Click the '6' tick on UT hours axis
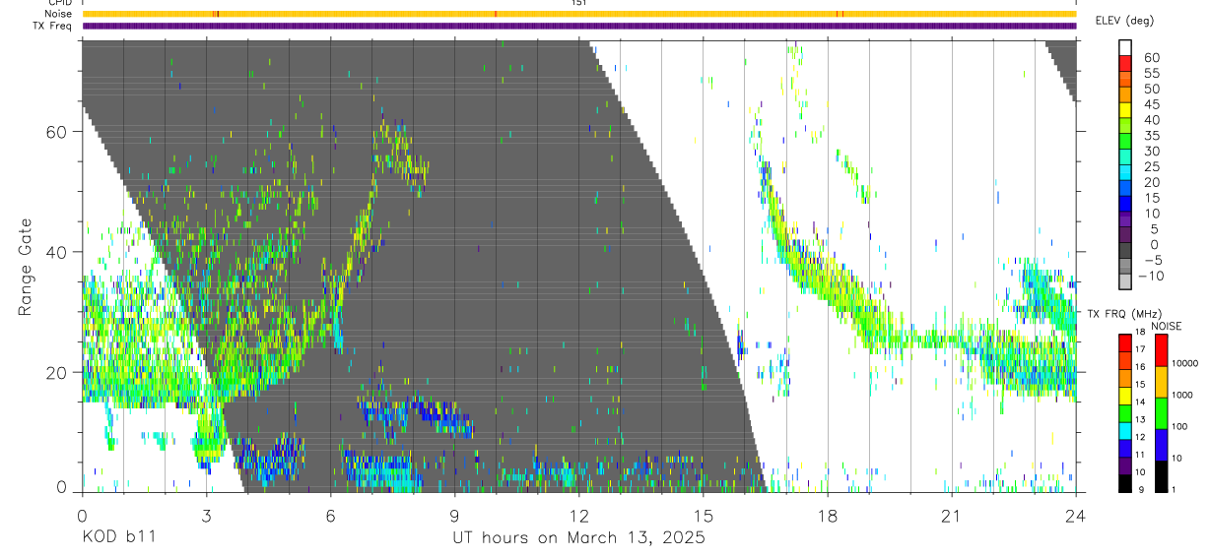1210x558 pixels. click(330, 515)
